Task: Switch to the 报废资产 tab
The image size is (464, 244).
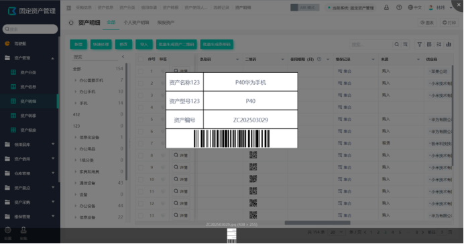Action: point(166,23)
